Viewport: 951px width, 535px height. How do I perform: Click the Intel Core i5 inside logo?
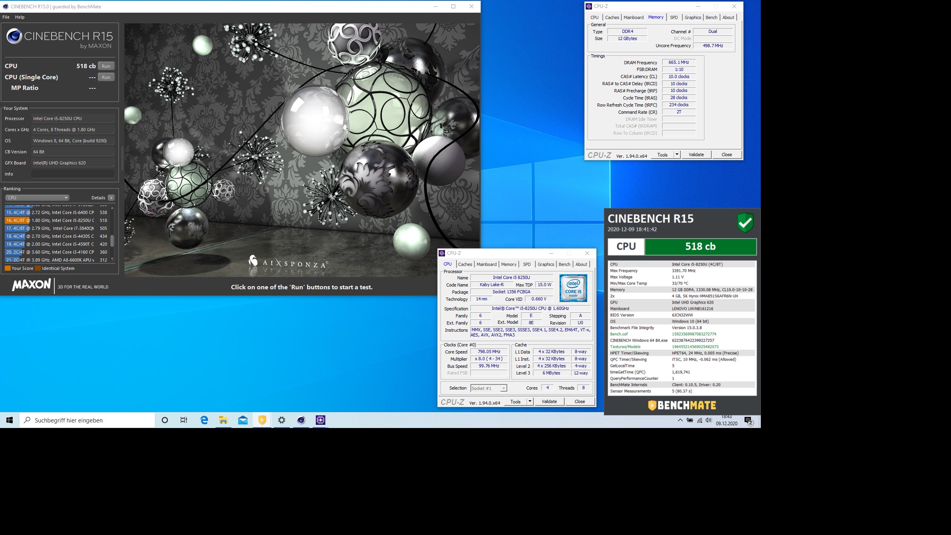click(573, 288)
